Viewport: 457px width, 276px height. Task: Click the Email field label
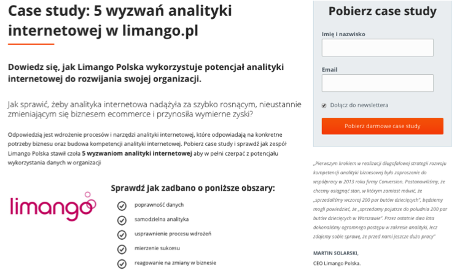click(330, 69)
